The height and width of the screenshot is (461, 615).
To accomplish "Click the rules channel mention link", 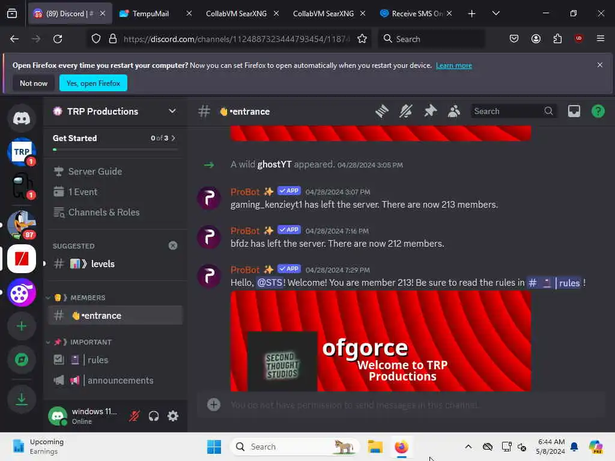I will tap(554, 283).
